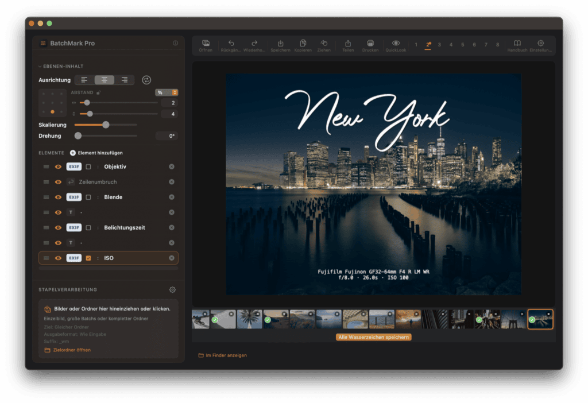Hide the Zeilenumbruch element via eye
The height and width of the screenshot is (403, 588).
tap(58, 182)
